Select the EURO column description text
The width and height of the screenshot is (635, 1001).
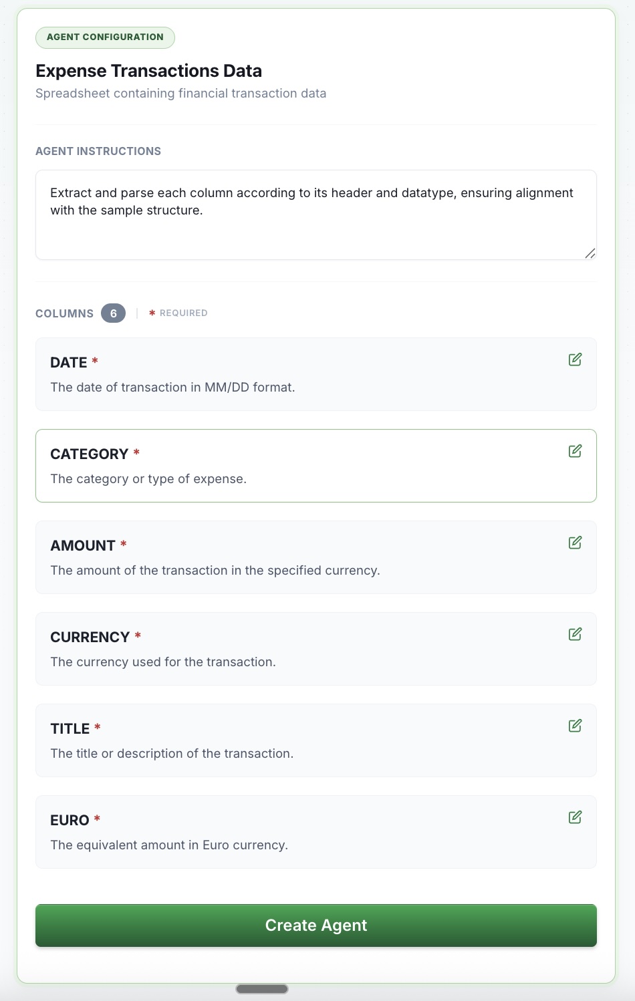[x=169, y=845]
